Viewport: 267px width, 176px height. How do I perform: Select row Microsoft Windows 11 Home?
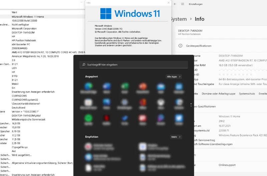[x=28, y=17]
